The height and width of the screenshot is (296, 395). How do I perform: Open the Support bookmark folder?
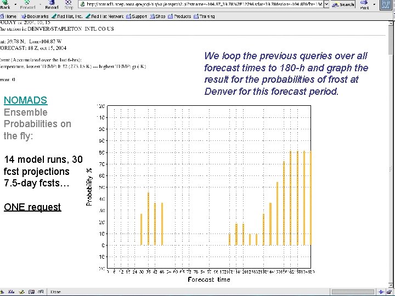point(137,16)
